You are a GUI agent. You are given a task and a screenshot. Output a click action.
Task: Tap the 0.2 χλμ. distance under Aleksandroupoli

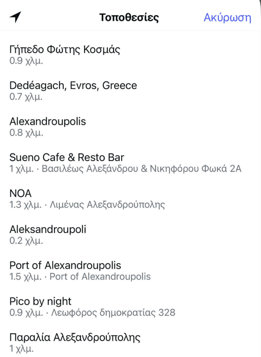point(26,241)
